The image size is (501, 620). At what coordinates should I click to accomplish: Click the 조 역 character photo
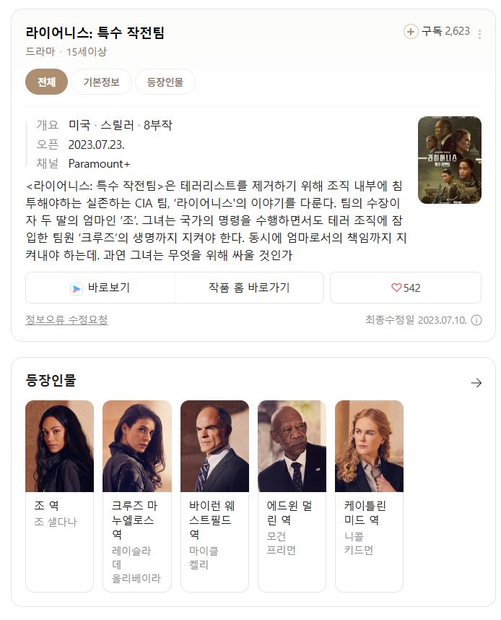60,446
